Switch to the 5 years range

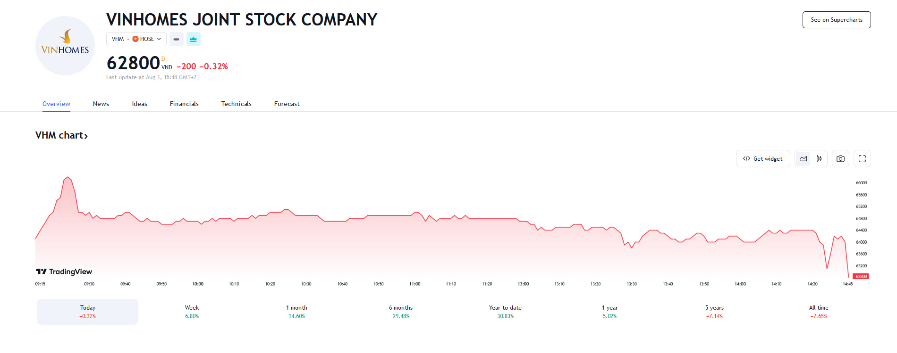(714, 312)
